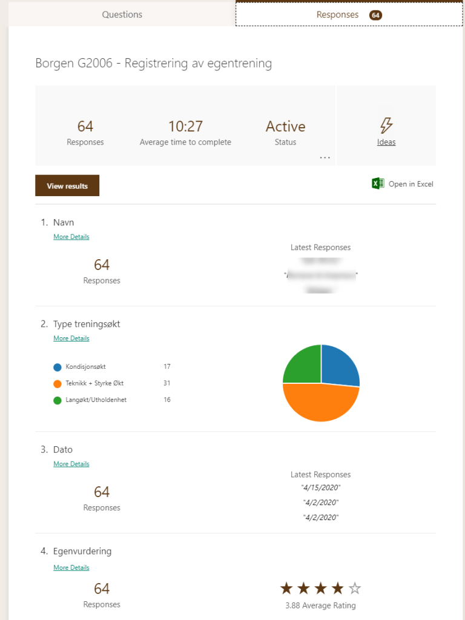The image size is (465, 620).
Task: Click the Ideas link text
Action: [386, 142]
